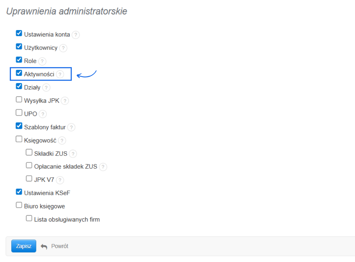Enable the Wysyłka JPK permission
The height and width of the screenshot is (262, 355).
pyautogui.click(x=19, y=100)
